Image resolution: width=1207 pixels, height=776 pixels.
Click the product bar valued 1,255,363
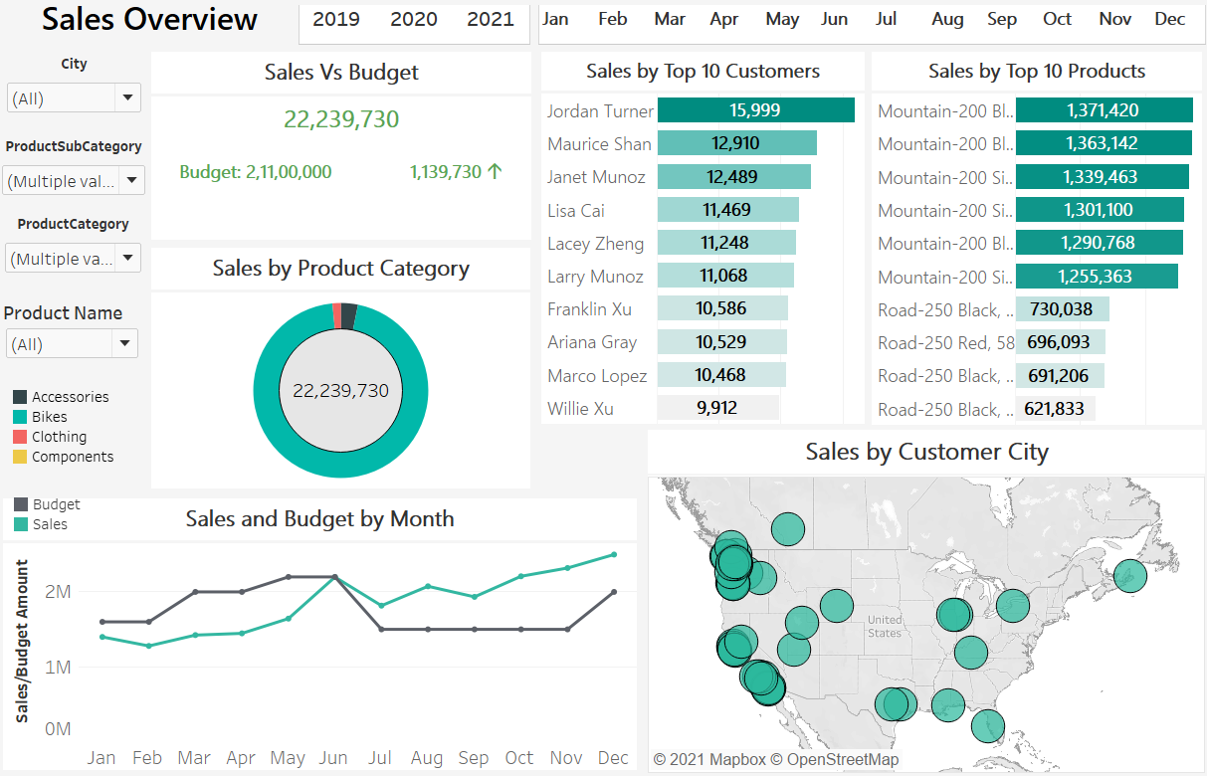(1097, 276)
